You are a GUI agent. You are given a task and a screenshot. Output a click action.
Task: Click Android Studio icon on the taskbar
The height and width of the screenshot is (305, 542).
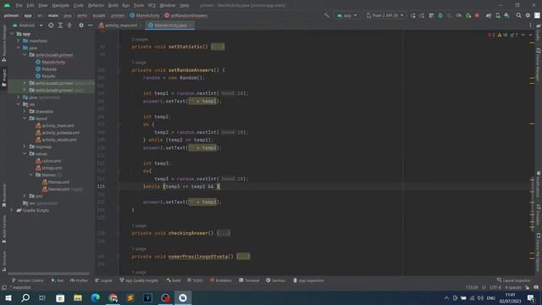(183, 297)
